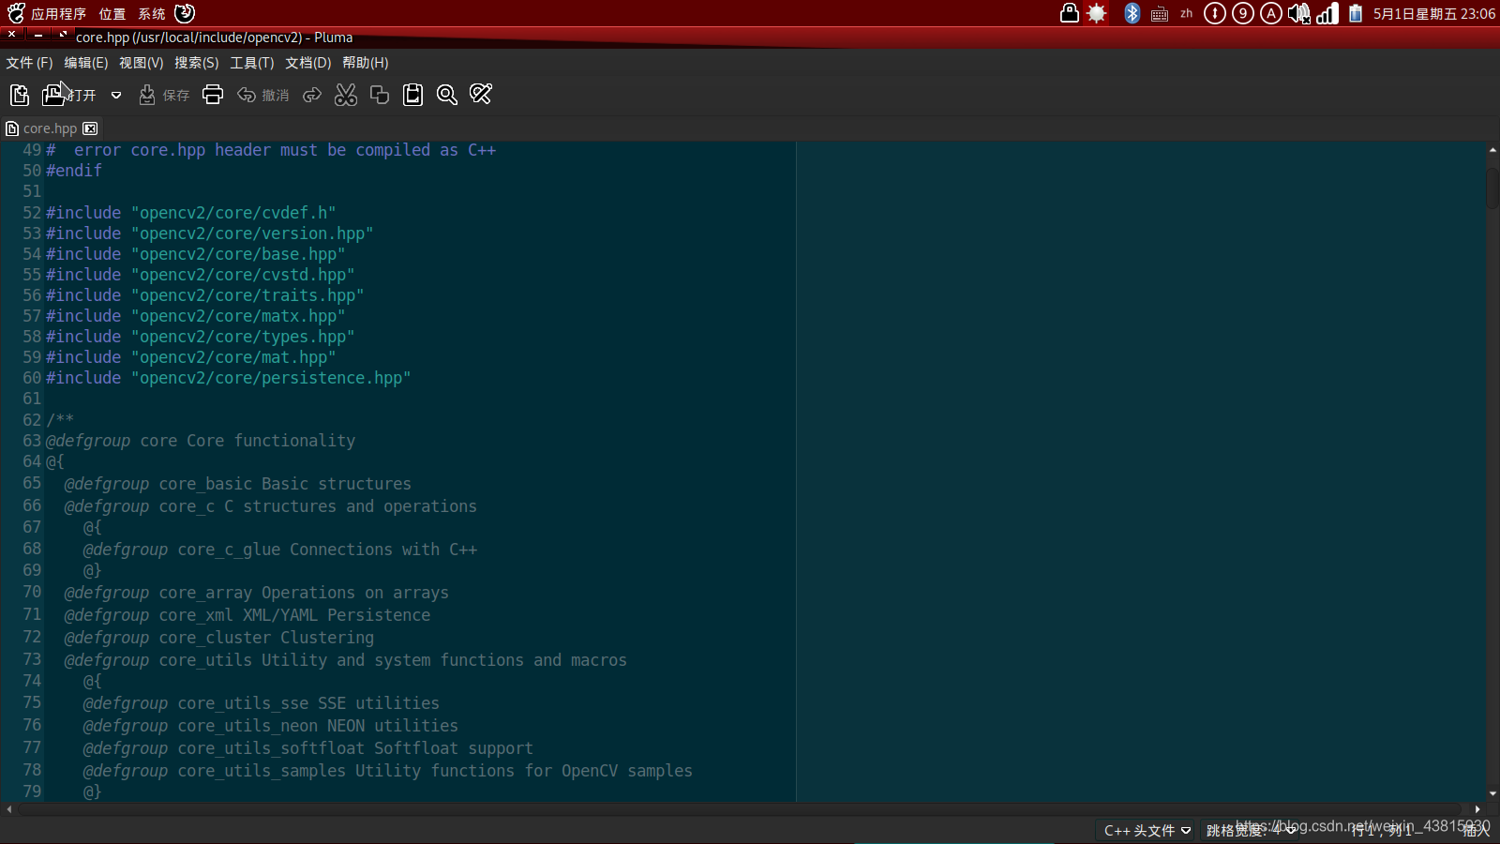Click the weather sun tray icon
1500x844 pixels.
click(x=1096, y=13)
